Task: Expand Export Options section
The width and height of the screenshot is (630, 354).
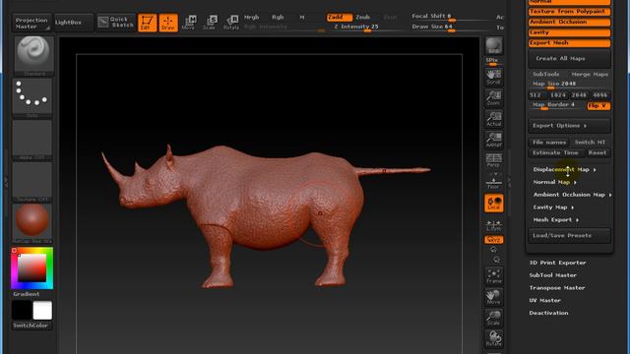Action: point(569,126)
